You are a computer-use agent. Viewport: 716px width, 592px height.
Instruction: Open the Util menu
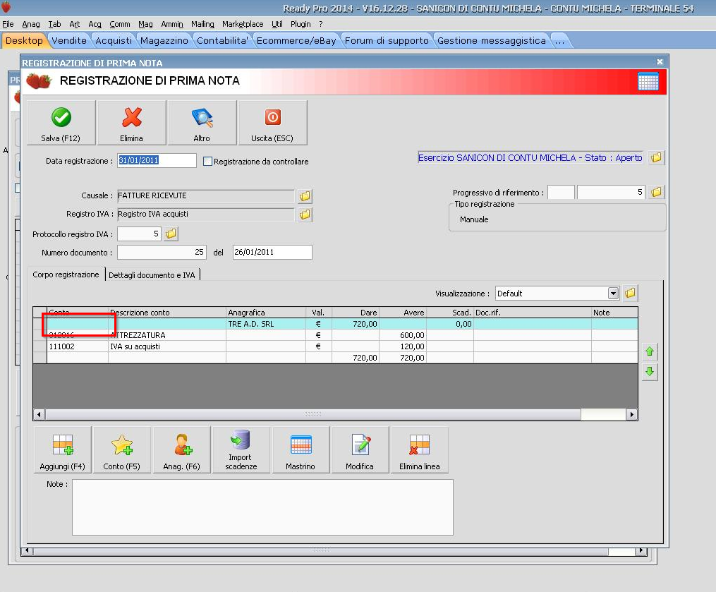[x=277, y=24]
